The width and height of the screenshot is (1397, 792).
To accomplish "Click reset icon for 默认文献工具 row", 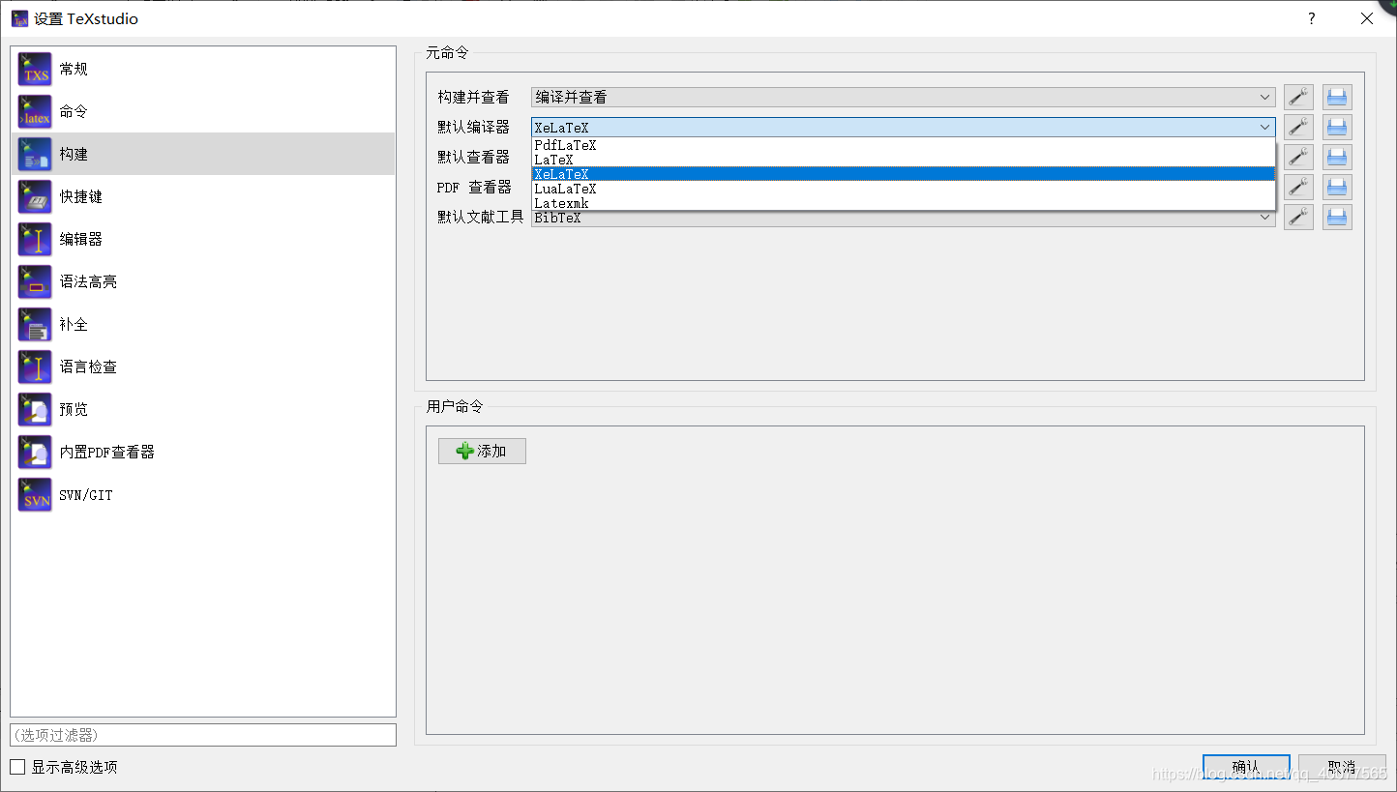I will [x=1337, y=217].
